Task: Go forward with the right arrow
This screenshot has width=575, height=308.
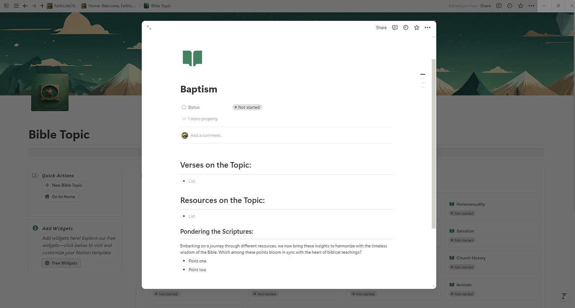Action: [x=34, y=6]
